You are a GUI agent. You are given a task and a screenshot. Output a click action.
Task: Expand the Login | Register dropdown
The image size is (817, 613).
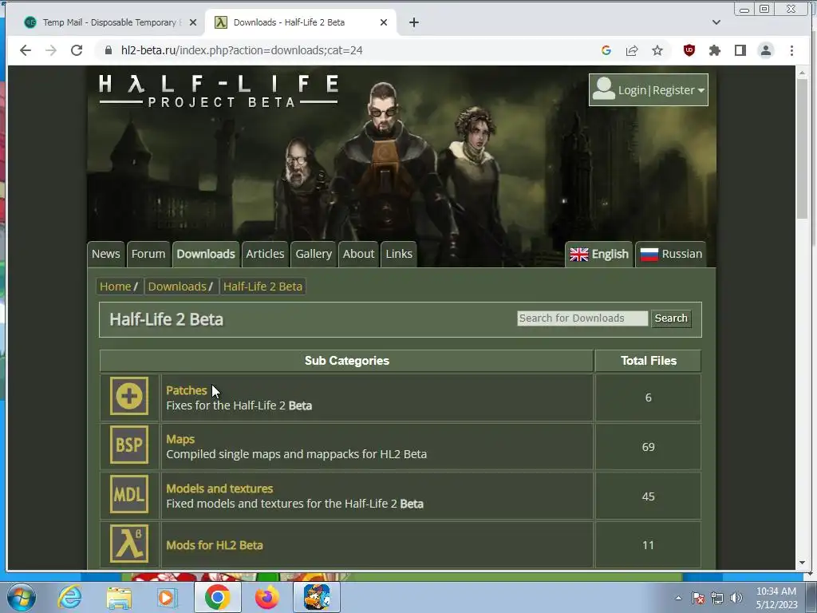[x=648, y=89]
